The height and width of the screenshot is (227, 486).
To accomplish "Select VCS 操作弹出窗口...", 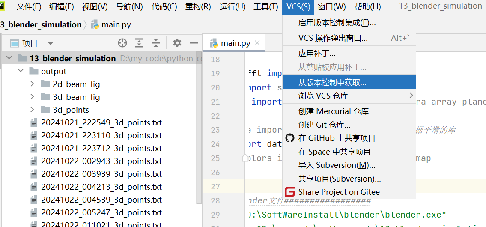I will click(x=349, y=38).
